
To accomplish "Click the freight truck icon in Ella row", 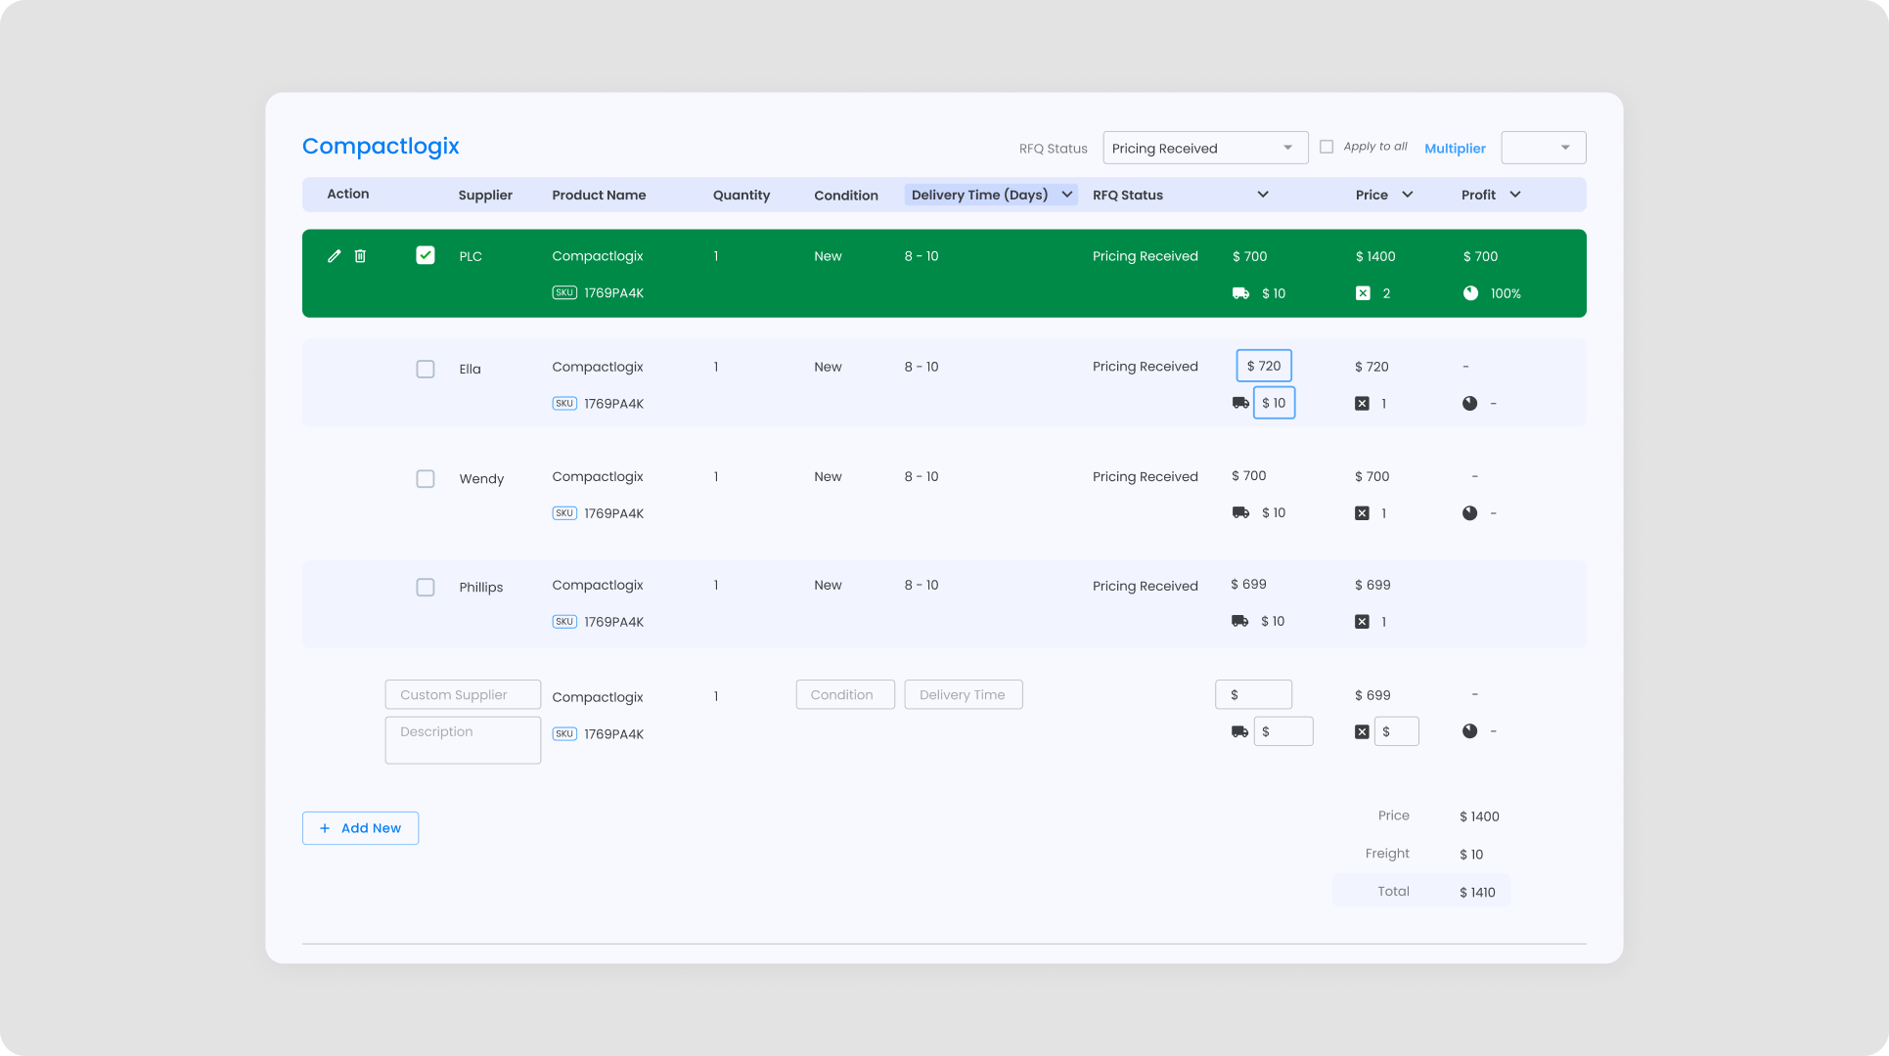I will point(1240,403).
